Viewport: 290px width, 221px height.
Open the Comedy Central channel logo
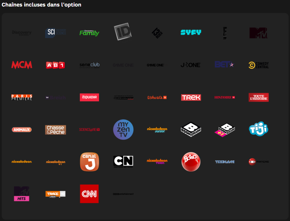click(259, 65)
